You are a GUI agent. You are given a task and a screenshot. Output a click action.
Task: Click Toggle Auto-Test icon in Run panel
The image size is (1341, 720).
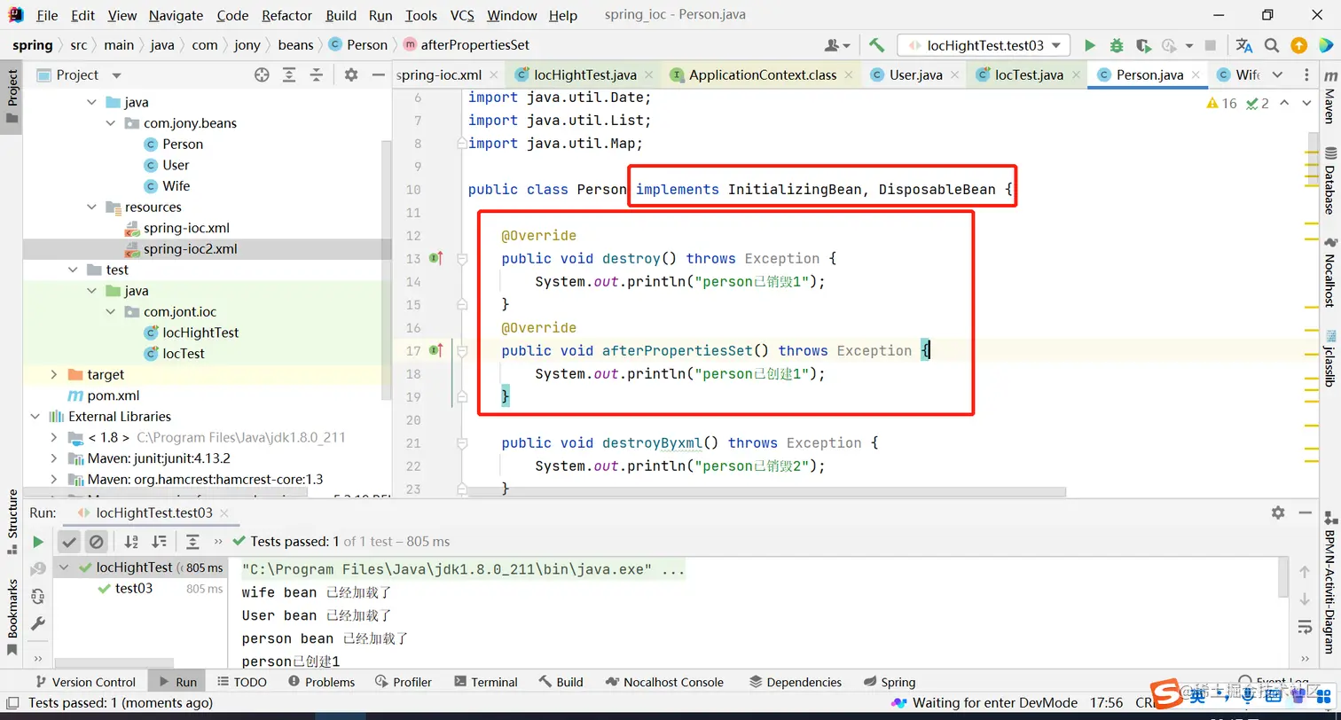coord(38,596)
